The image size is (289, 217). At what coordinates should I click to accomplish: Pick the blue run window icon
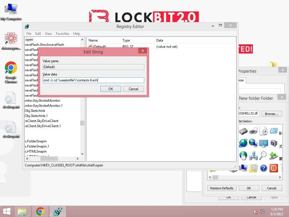point(273,131)
